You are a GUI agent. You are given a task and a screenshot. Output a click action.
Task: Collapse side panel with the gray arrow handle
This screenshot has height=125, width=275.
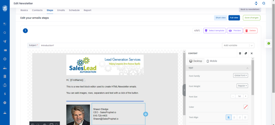[x=184, y=90]
